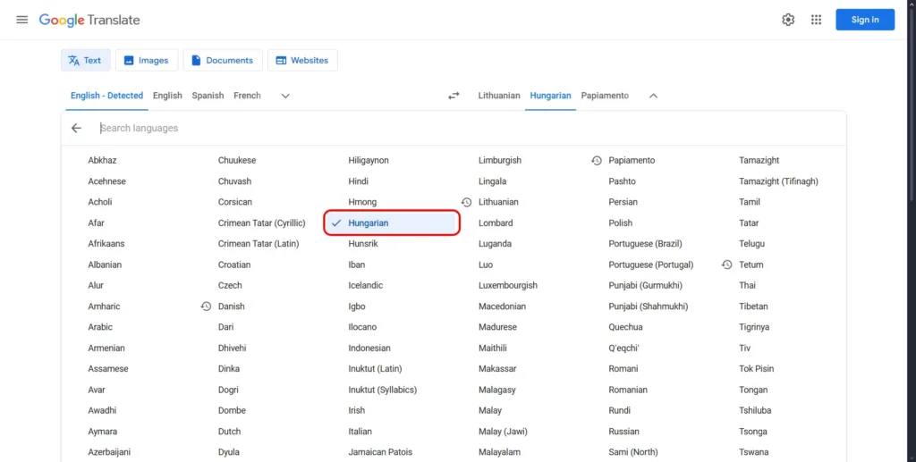Choose Crimean Tatar (Cyrillic) from the list
Screen dimensions: 916x462
click(x=262, y=223)
